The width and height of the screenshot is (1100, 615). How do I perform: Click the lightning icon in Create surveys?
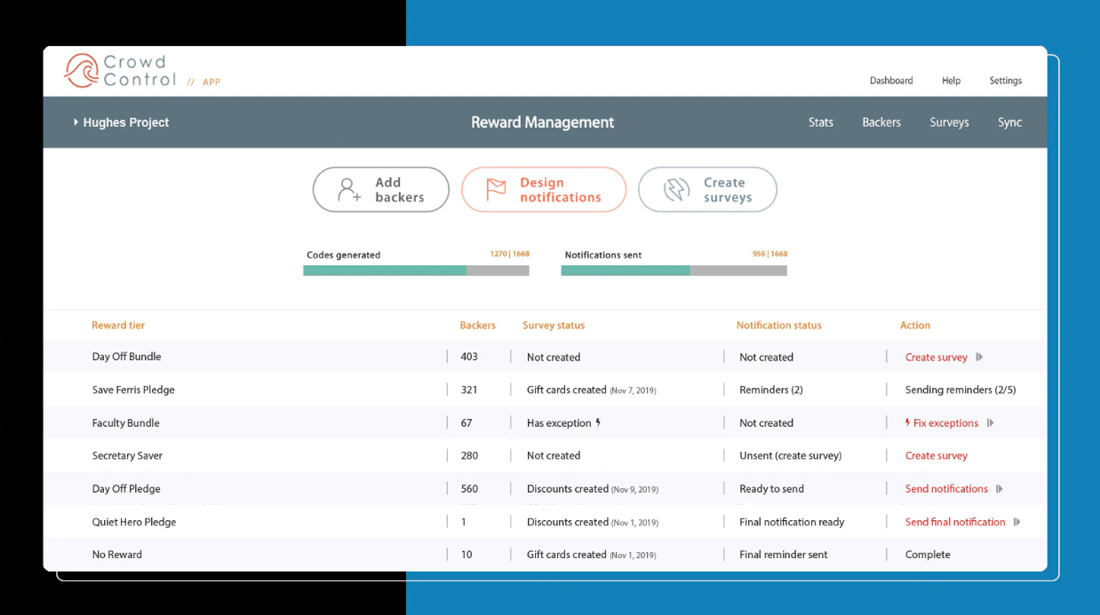[677, 190]
